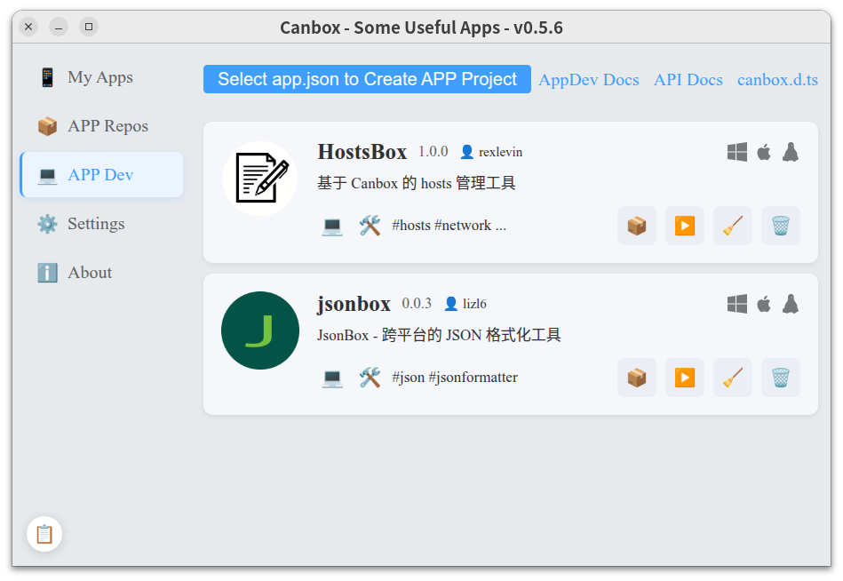843x581 pixels.
Task: Click the laptop icon in HostsBox card
Action: pos(332,227)
